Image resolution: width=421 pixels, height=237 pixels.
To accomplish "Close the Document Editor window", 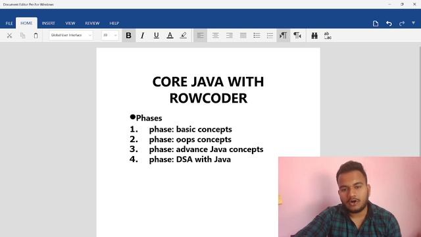I will 414,5.
